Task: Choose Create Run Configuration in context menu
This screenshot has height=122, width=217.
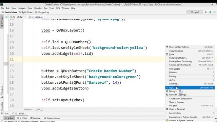Action: point(190,99)
